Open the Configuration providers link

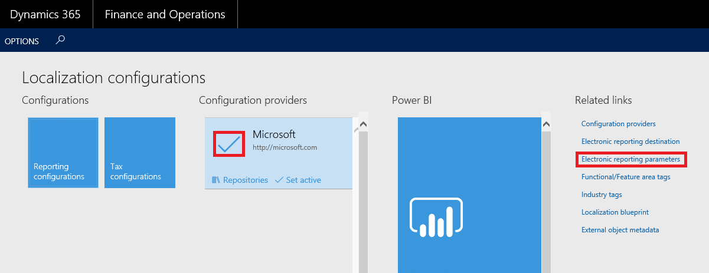coord(618,124)
